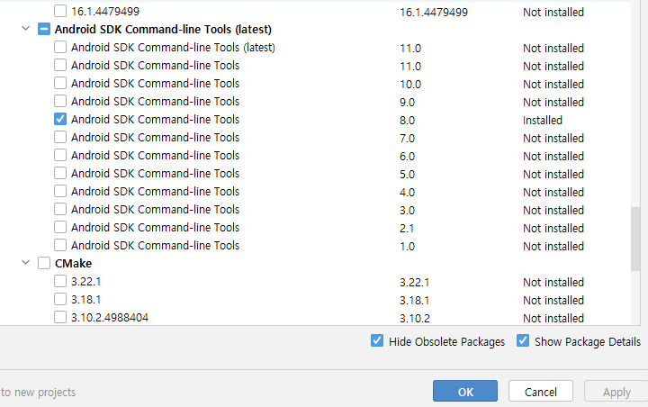This screenshot has width=648, height=407.
Task: Toggle the CMake group checkbox
Action: tap(44, 263)
